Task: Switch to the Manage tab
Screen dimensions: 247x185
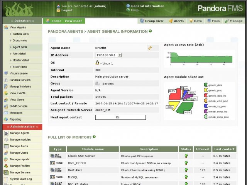Action: pyautogui.click(x=233, y=21)
